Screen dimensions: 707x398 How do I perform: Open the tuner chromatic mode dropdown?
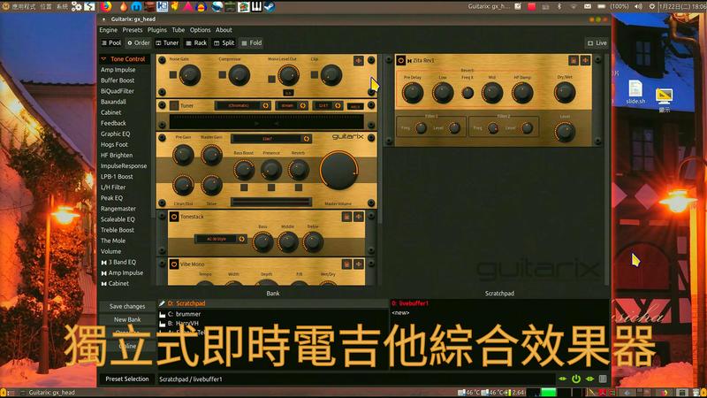242,105
